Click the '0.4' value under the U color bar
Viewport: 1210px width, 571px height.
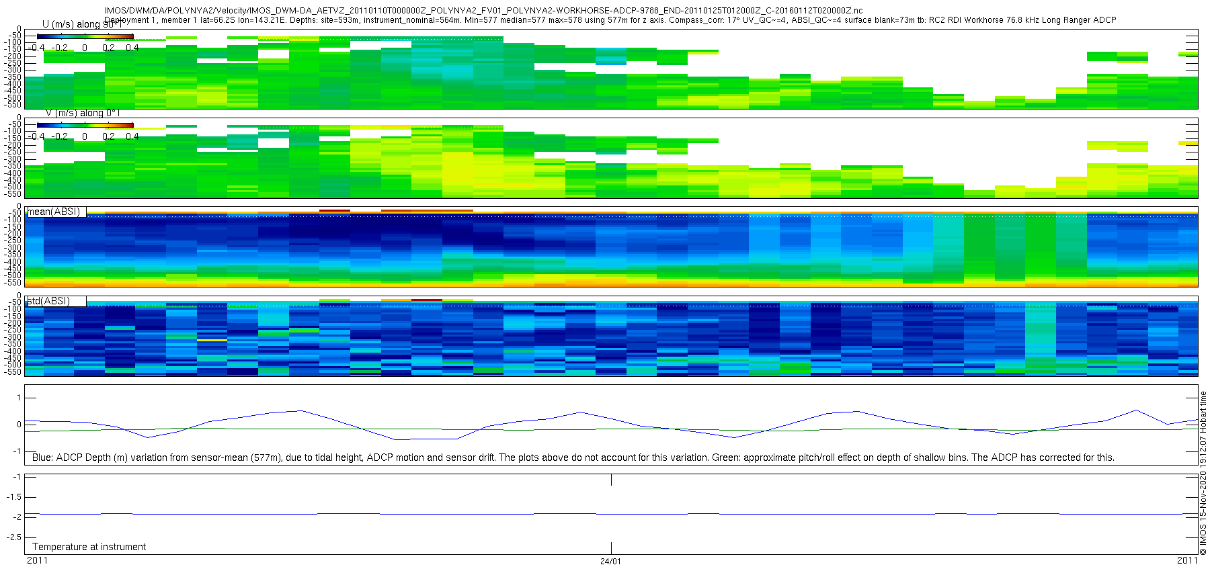tap(132, 48)
